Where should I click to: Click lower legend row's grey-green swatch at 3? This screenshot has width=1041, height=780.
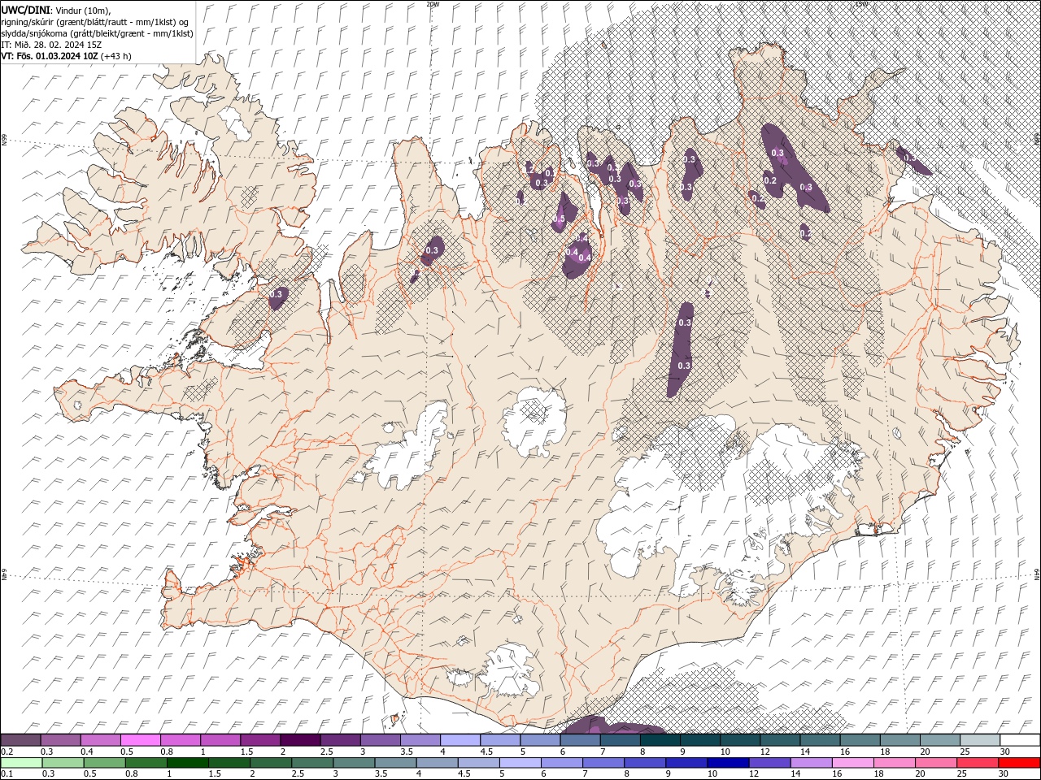354,763
